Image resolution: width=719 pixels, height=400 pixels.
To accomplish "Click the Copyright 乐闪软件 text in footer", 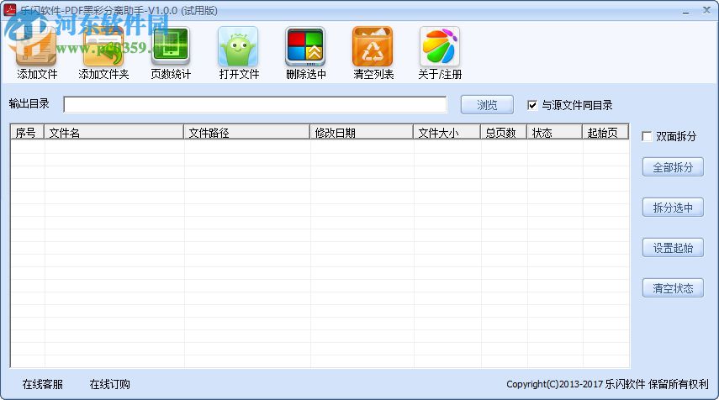I will click(x=607, y=384).
